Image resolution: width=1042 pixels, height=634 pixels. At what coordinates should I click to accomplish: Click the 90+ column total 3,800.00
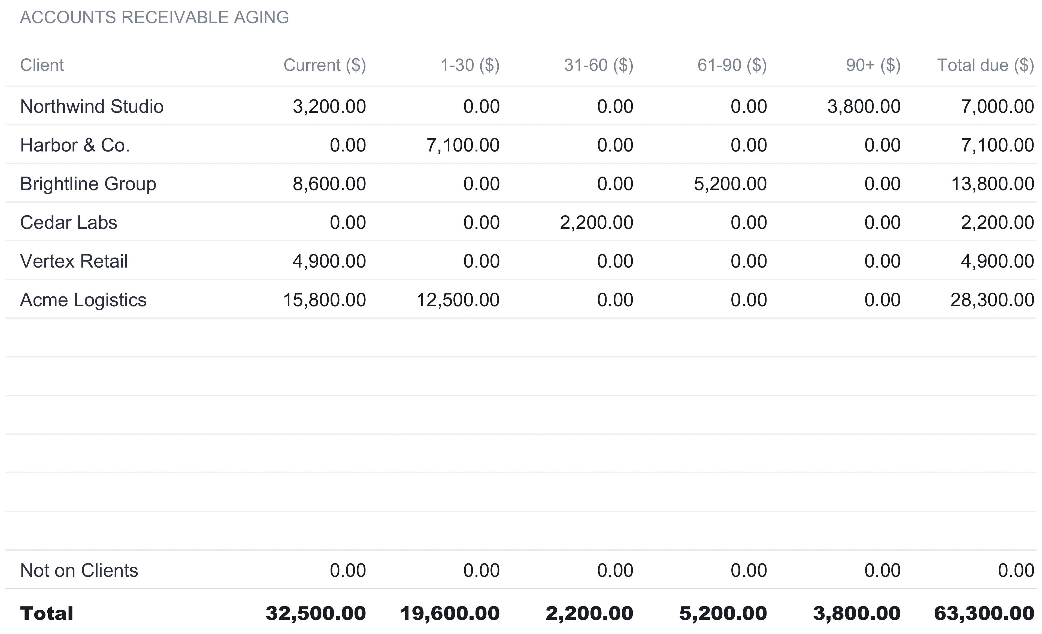(857, 614)
